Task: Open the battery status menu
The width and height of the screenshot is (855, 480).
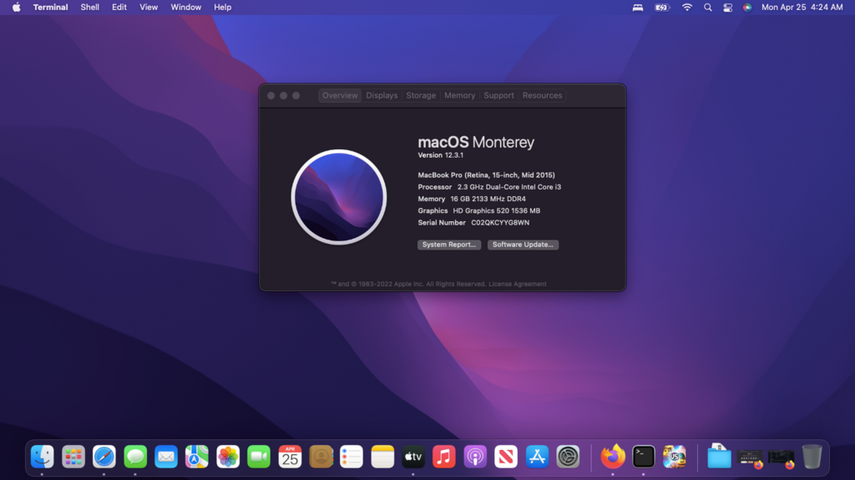Action: point(662,8)
